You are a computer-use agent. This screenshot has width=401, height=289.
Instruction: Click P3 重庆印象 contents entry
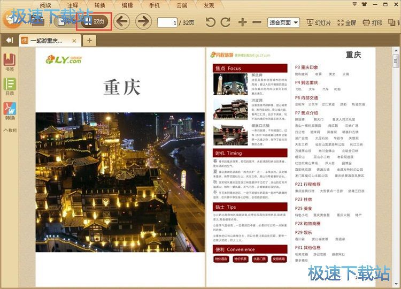pyautogui.click(x=306, y=67)
